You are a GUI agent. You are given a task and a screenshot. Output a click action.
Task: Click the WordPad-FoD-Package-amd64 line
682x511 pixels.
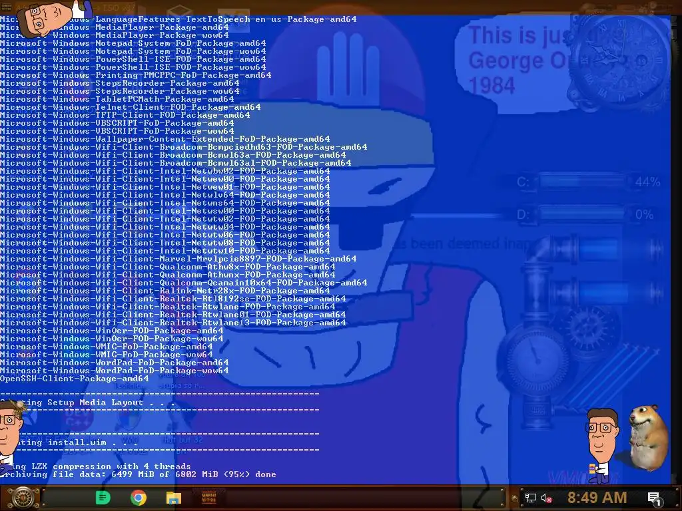[115, 363]
